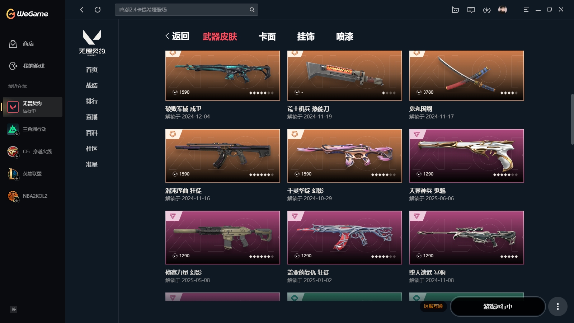This screenshot has width=574, height=323.
Task: Collapse the left sidebar with the arrow icon
Action: coord(14,309)
